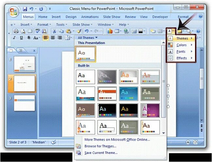Select slide 1 thumbnail
The width and height of the screenshot is (212, 162).
pos(24,64)
